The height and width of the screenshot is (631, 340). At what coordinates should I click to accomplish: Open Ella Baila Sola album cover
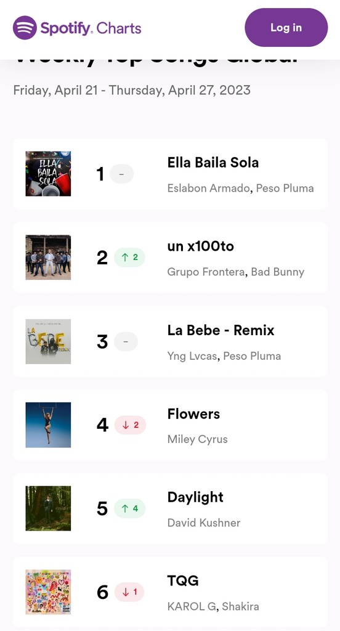coord(48,174)
